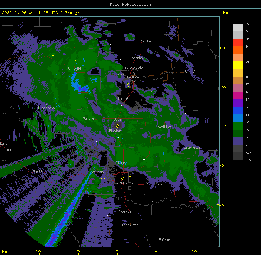Click the Airdrie label on the map
This screenshot has height=255, width=261.
(122, 163)
